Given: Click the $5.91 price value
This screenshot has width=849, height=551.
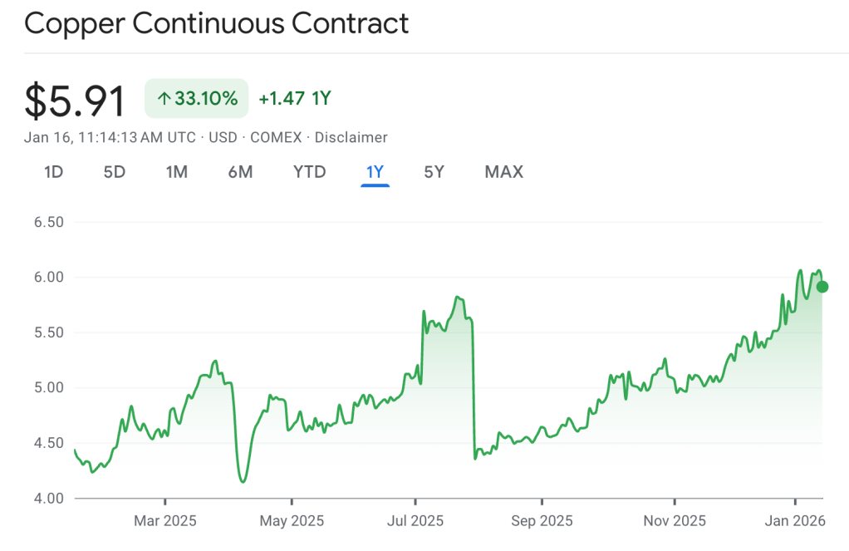Looking at the screenshot, I should [75, 101].
